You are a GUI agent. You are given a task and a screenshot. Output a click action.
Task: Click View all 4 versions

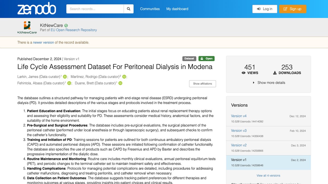[x=268, y=176]
